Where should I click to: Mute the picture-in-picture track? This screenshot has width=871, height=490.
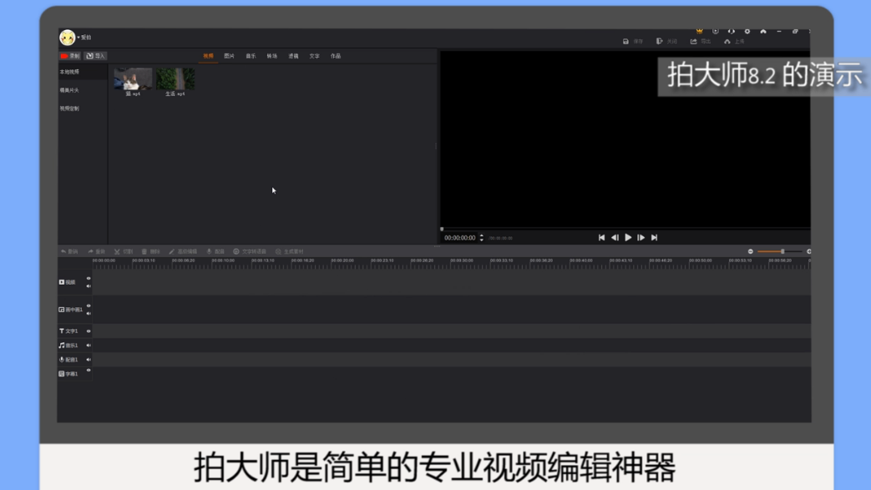(89, 313)
